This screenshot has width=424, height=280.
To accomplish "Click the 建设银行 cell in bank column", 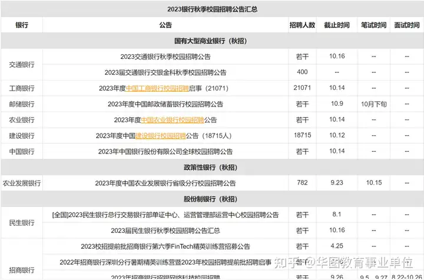I will 22,135.
